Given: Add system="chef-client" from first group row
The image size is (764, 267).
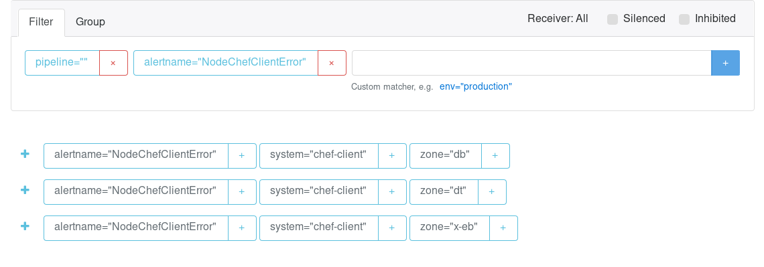Looking at the screenshot, I should tap(392, 156).
